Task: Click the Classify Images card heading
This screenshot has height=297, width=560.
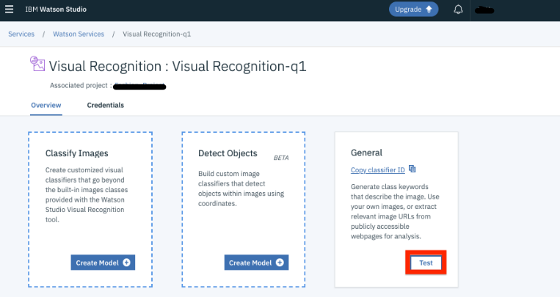Action: pyautogui.click(x=77, y=153)
